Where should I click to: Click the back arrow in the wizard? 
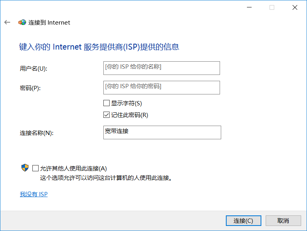(7, 22)
